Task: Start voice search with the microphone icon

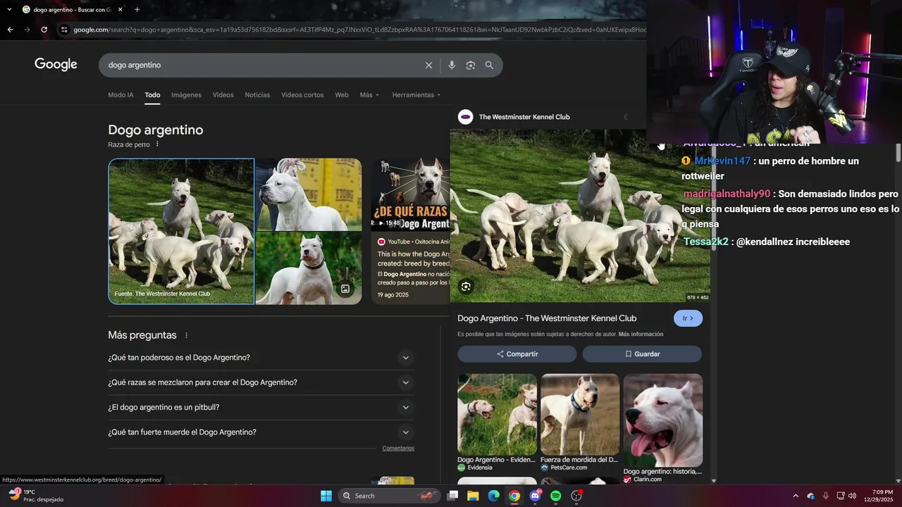Action: tap(452, 65)
